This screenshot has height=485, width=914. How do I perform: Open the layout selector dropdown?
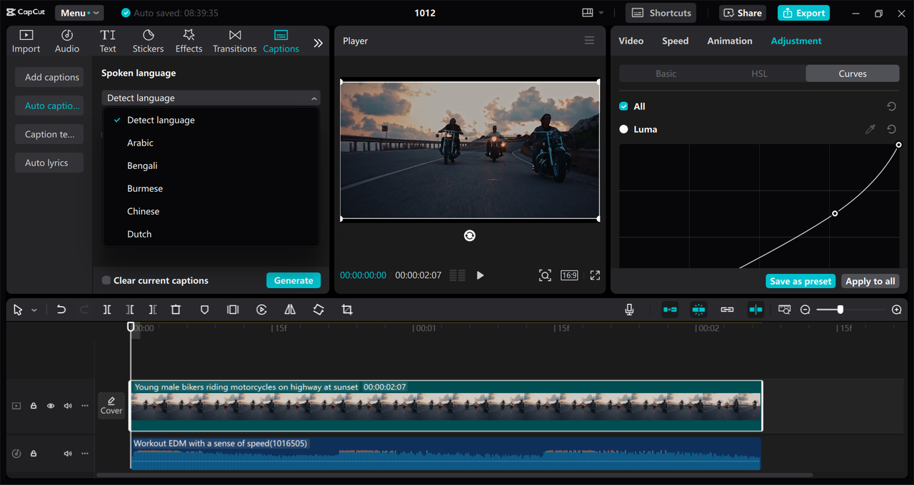[x=593, y=13]
